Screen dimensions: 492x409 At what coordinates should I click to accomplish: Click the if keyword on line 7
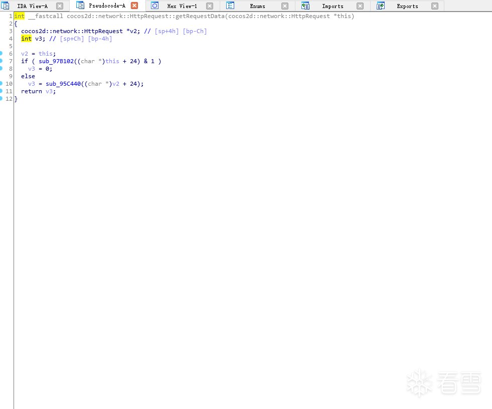[x=25, y=61]
